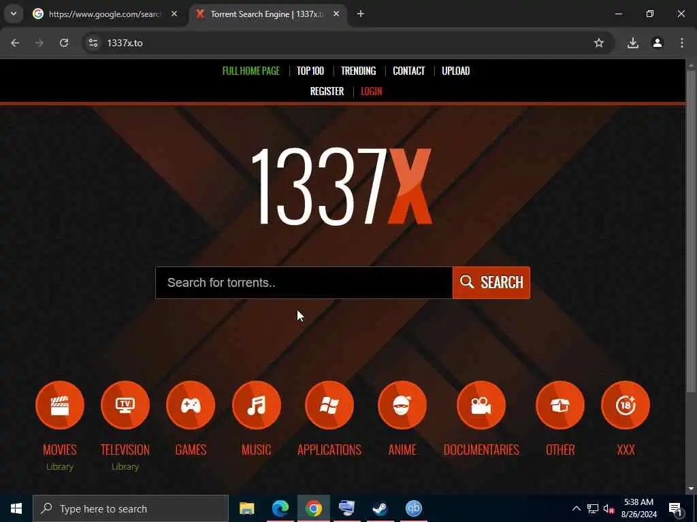Viewport: 697px width, 522px height.
Task: Click the Applications text label
Action: [329, 450]
